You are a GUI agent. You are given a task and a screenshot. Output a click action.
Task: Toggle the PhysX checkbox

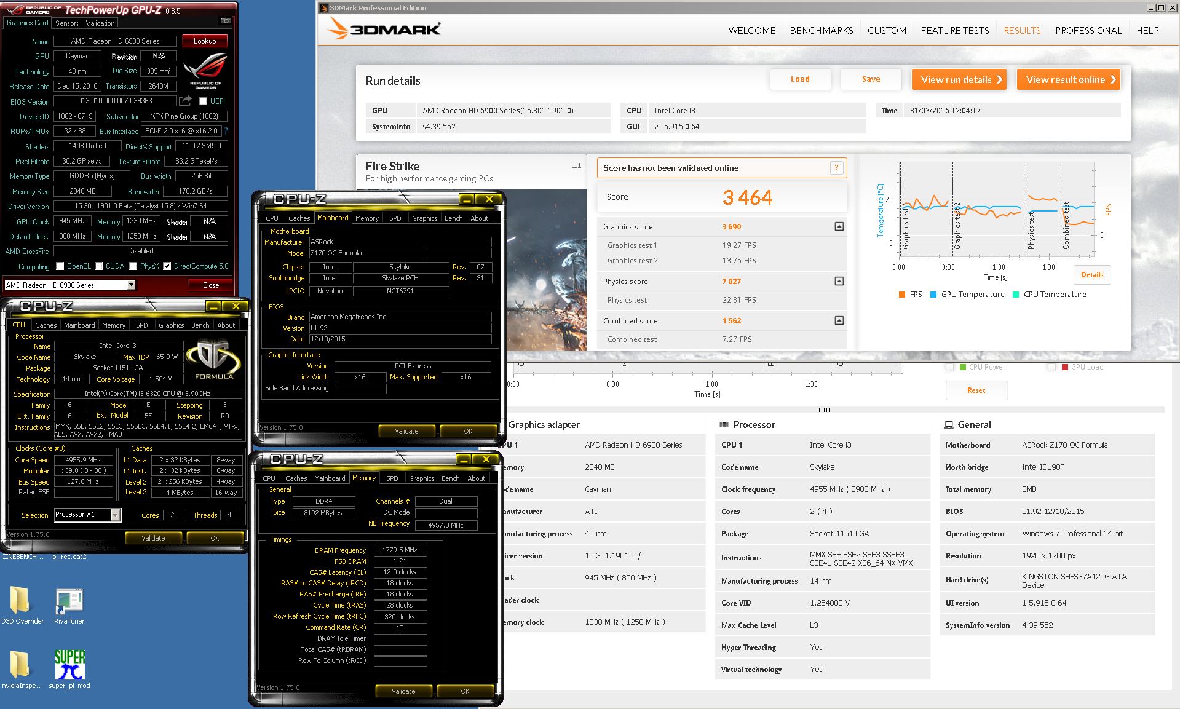point(133,266)
